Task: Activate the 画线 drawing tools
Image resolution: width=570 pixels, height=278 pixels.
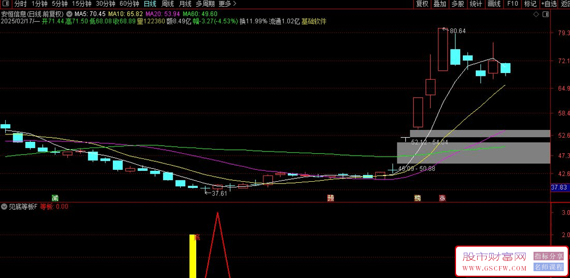Action: (494, 4)
